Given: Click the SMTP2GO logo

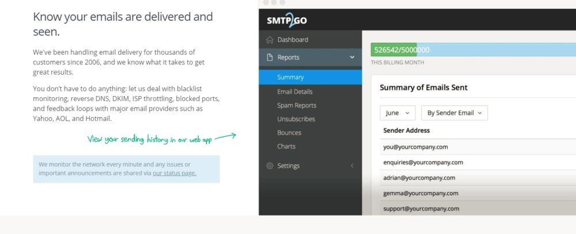Looking at the screenshot, I should click(287, 21).
